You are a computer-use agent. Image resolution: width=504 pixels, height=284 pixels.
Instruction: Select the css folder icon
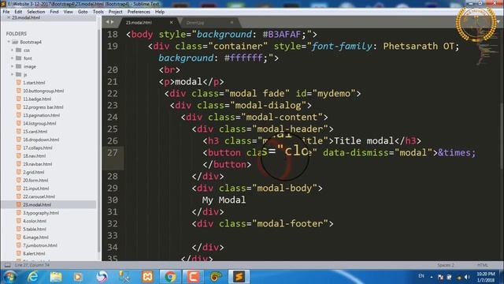coord(19,50)
